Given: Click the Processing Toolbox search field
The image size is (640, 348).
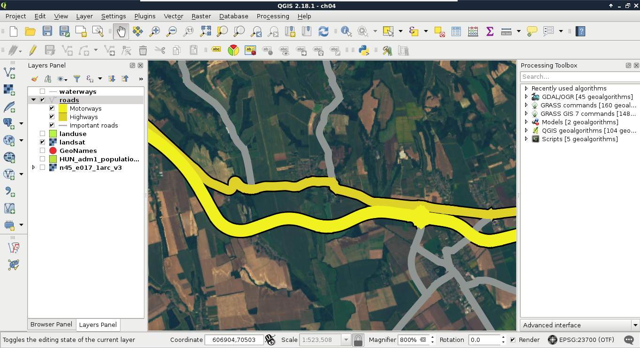Looking at the screenshot, I should (x=580, y=76).
